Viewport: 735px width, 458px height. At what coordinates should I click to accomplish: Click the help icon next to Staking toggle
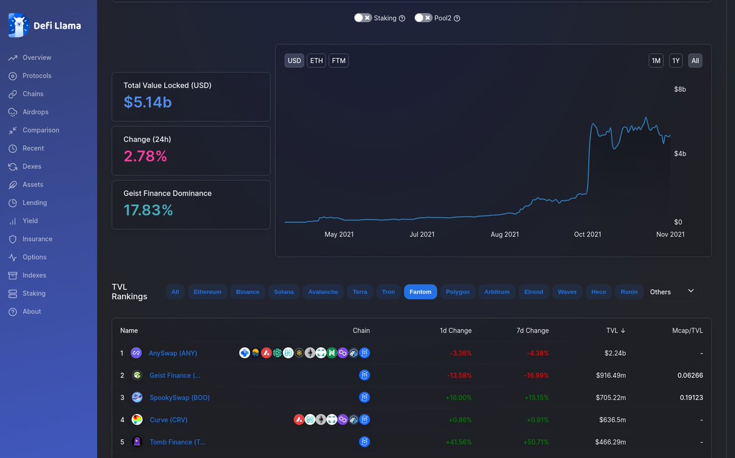point(402,18)
